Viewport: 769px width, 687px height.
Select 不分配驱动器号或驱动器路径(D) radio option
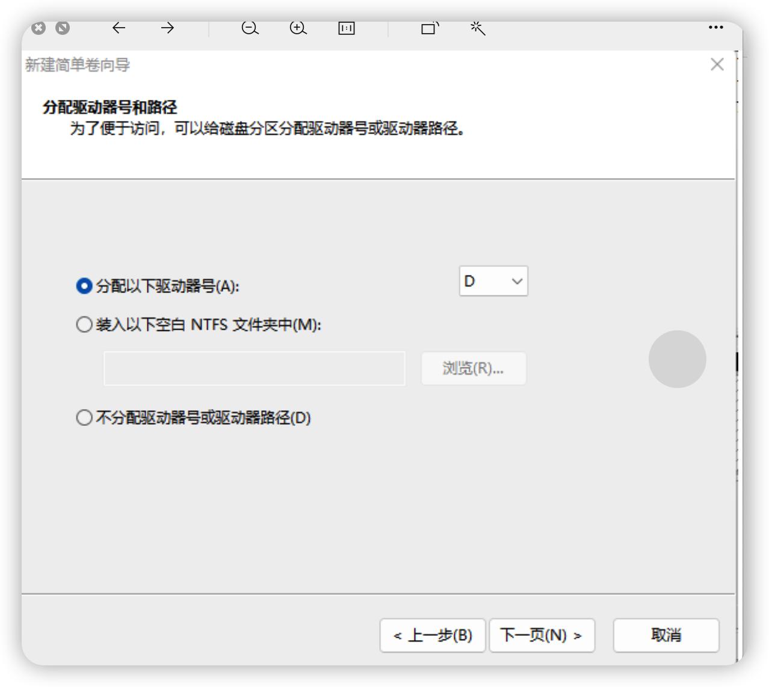tap(84, 417)
